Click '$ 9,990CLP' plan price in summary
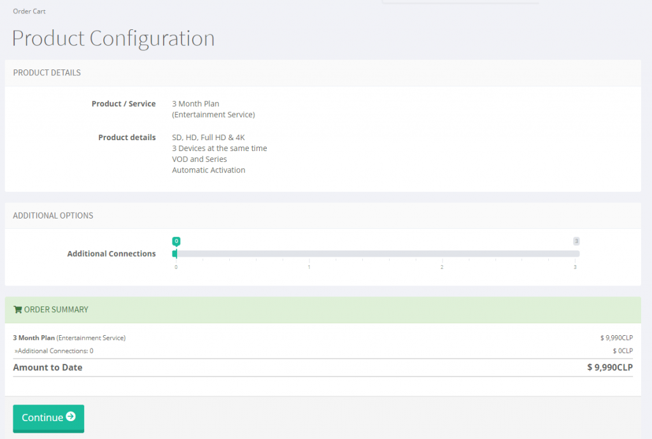Image resolution: width=652 pixels, height=439 pixels. tap(616, 338)
